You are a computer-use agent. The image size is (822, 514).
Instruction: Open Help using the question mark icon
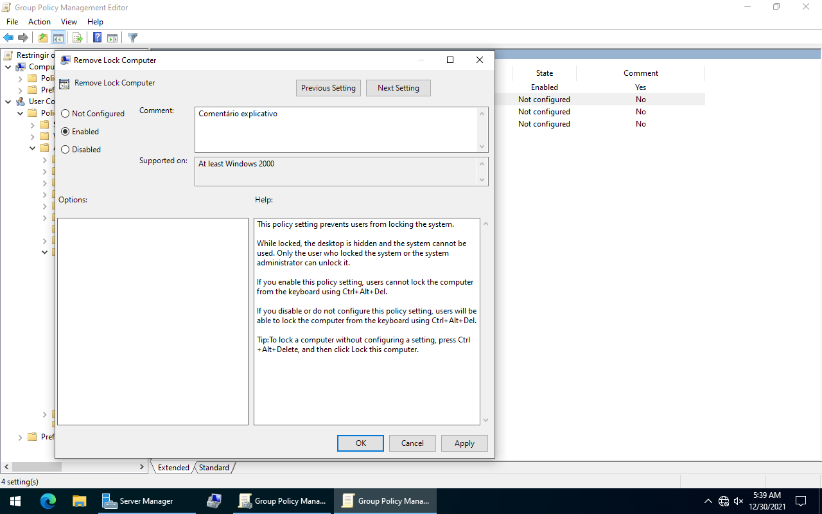[97, 37]
